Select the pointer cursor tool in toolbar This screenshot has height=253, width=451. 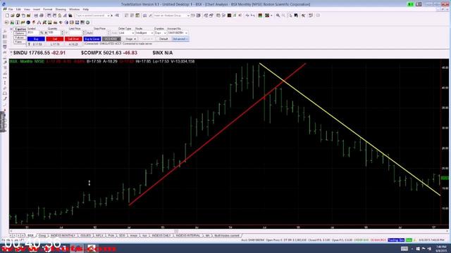point(290,15)
